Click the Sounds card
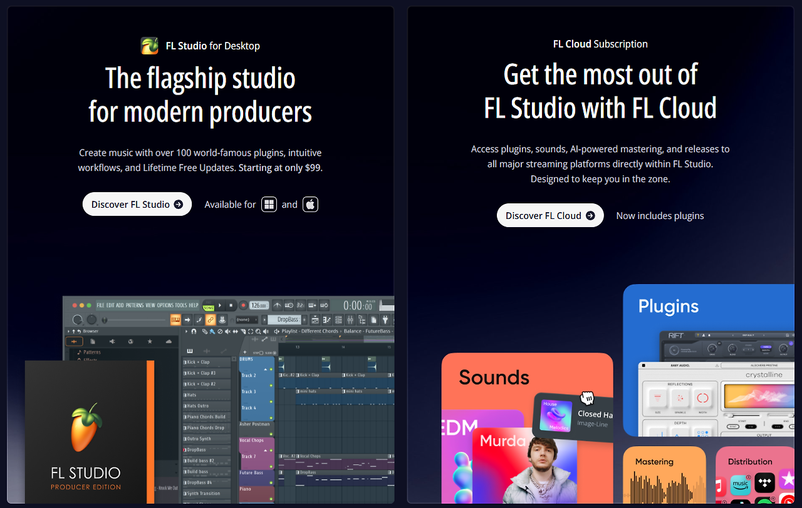This screenshot has height=508, width=802. coord(527,428)
